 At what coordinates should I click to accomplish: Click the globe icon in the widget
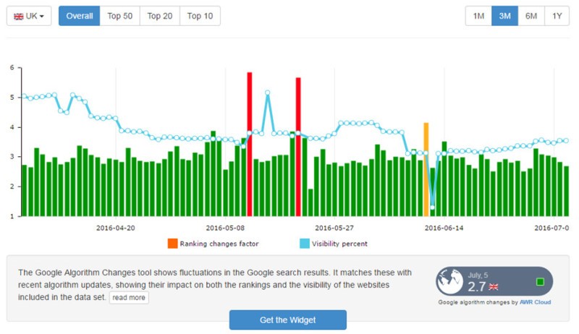point(449,281)
